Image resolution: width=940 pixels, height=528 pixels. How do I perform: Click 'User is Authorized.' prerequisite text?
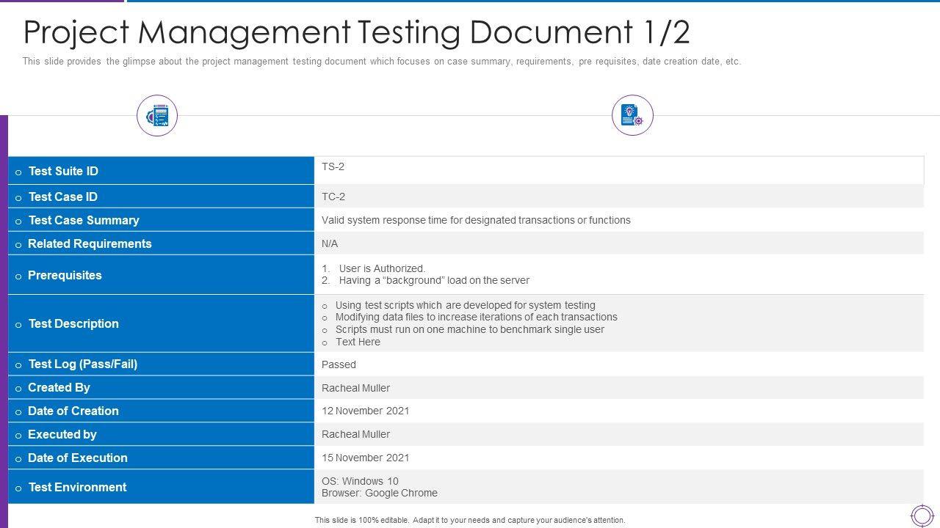coord(382,268)
